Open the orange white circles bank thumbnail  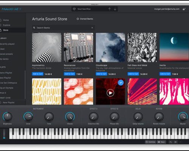point(79,91)
